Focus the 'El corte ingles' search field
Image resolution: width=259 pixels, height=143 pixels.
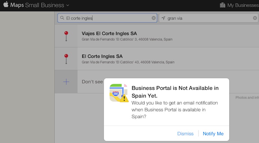pos(107,18)
